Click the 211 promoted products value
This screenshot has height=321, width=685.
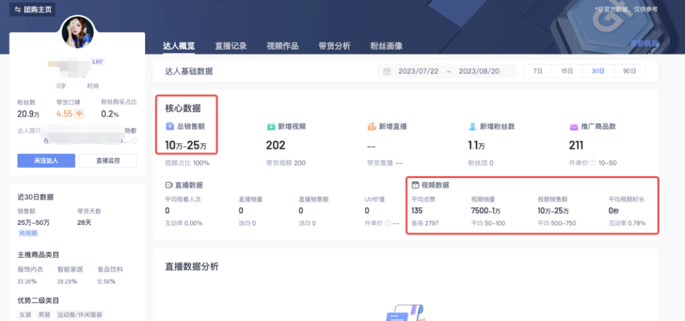click(x=576, y=145)
